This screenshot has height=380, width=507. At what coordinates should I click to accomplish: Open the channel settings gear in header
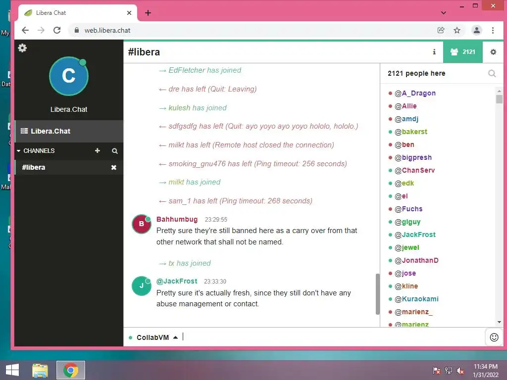(x=493, y=51)
